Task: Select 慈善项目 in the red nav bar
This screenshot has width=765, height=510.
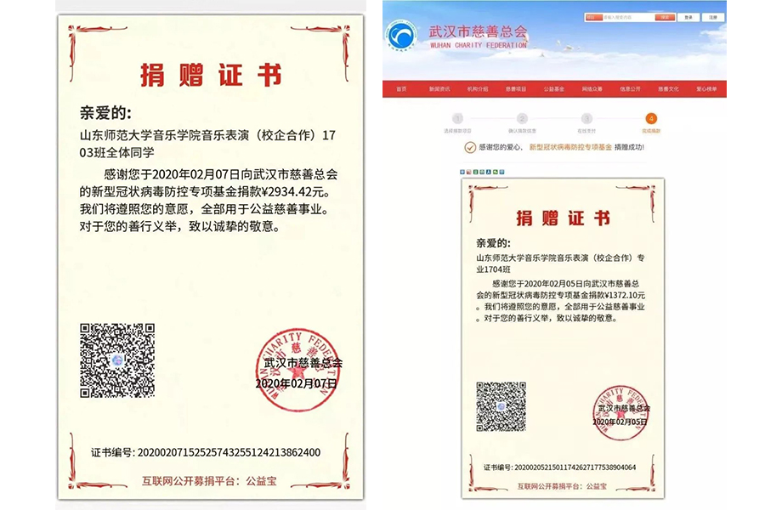Action: click(516, 89)
